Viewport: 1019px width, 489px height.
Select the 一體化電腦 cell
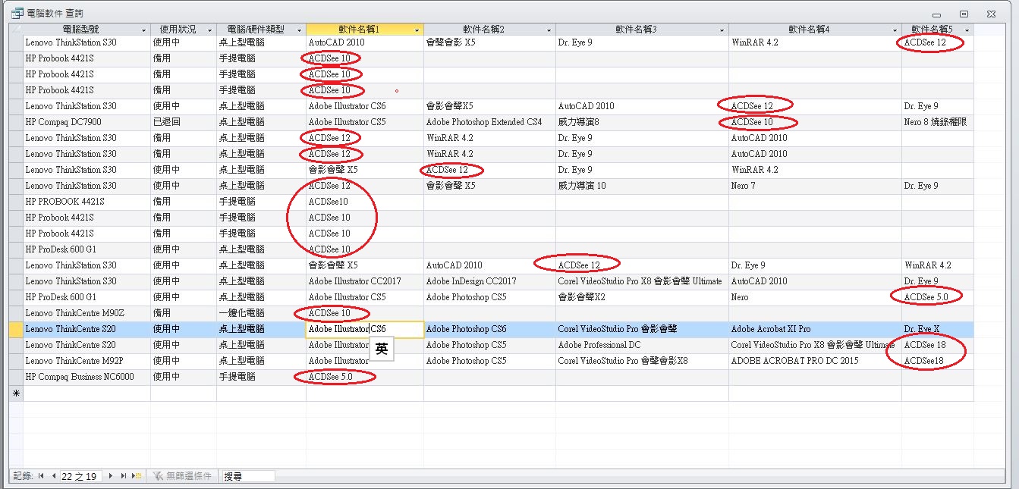[x=262, y=313]
